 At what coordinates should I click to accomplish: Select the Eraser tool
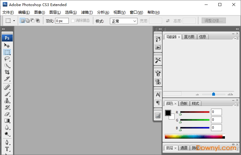click(7, 114)
